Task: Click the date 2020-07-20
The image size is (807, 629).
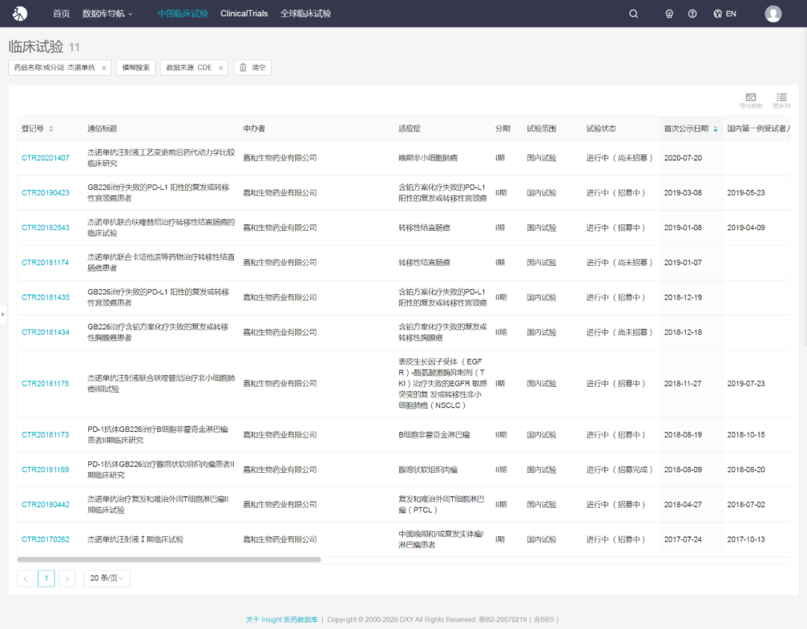Action: (x=683, y=158)
